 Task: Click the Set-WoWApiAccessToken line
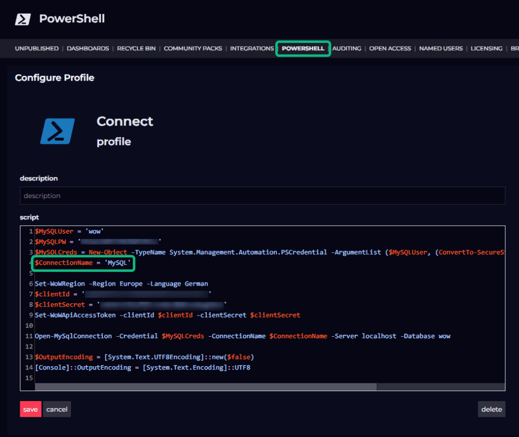[x=167, y=315]
